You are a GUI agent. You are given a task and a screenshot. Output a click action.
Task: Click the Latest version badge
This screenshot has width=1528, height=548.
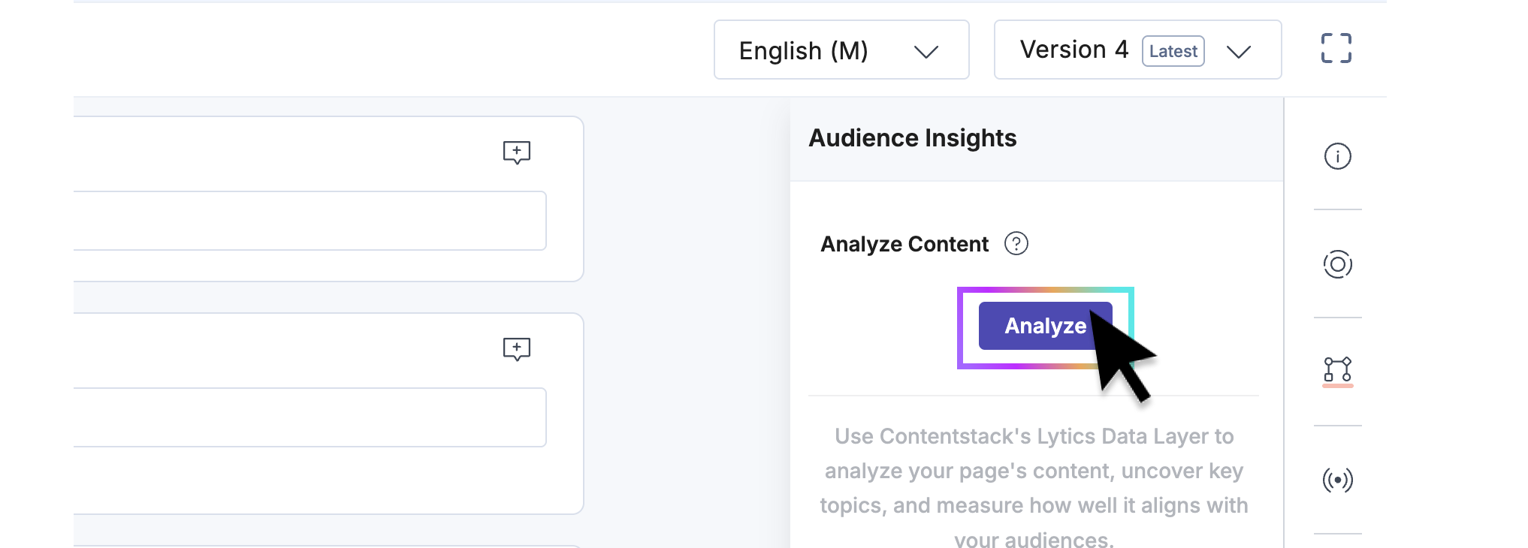pyautogui.click(x=1173, y=51)
